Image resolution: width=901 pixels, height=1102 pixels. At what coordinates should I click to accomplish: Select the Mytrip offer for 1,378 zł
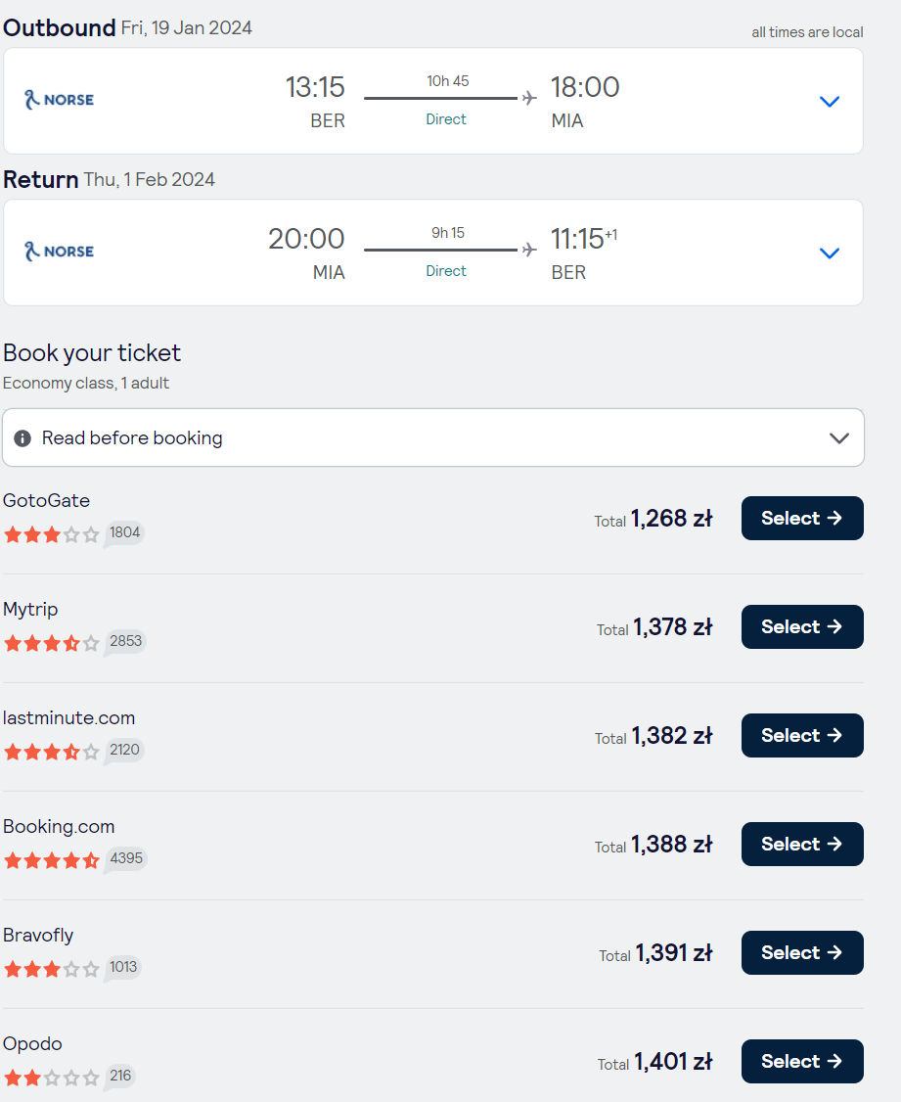[802, 627]
